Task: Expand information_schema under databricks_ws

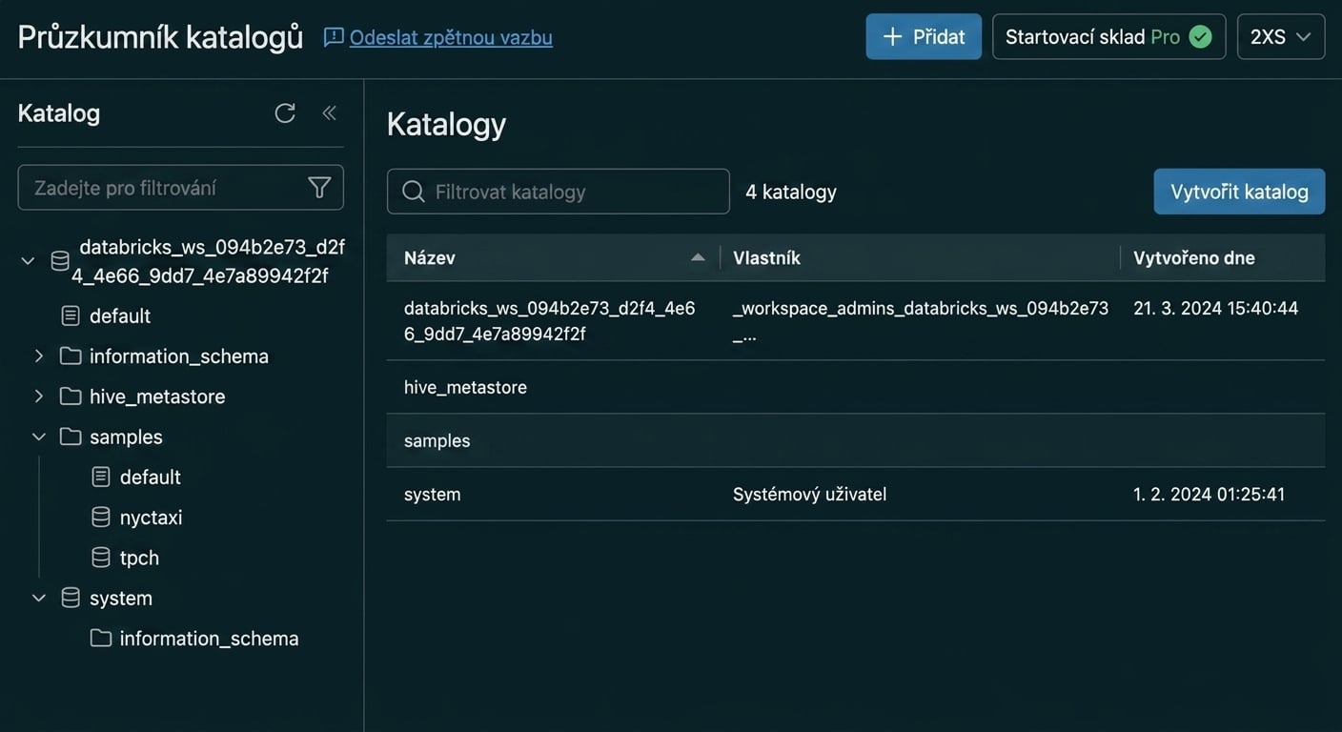Action: pyautogui.click(x=39, y=356)
